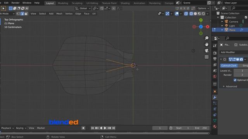
Task: Open the Particles properties tab
Action: [x=215, y=103]
